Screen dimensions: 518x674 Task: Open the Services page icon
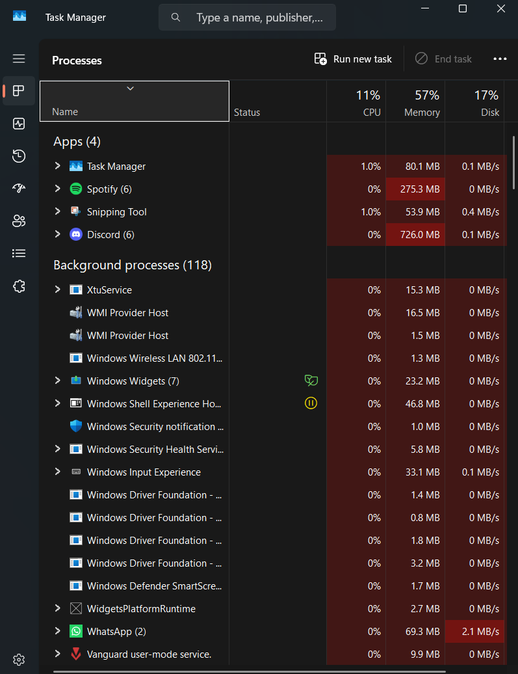click(19, 286)
